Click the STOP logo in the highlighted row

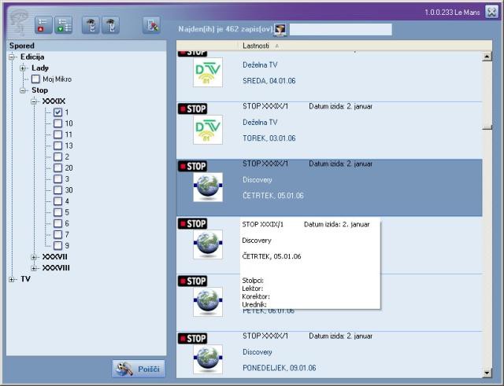192,166
